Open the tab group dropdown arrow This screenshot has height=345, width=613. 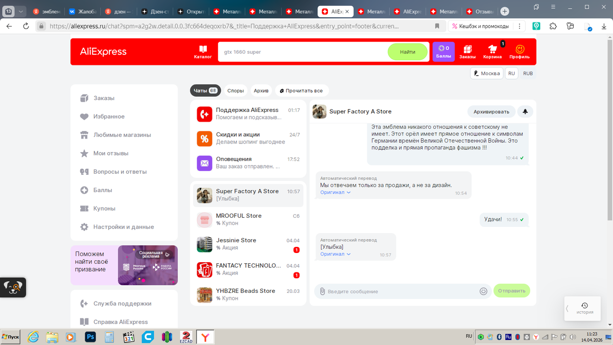pos(21,11)
